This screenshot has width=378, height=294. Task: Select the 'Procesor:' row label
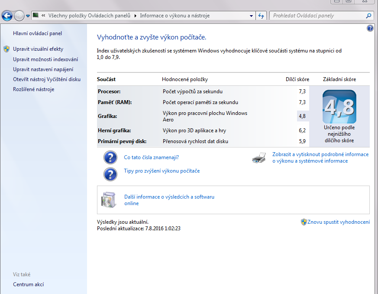pos(109,91)
